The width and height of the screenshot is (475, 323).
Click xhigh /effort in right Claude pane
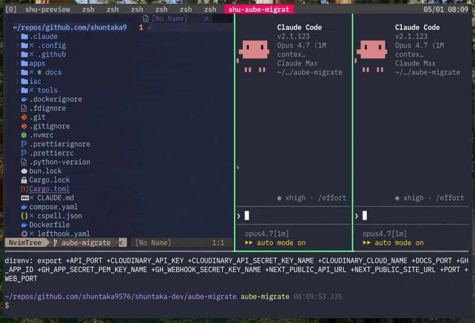429,198
